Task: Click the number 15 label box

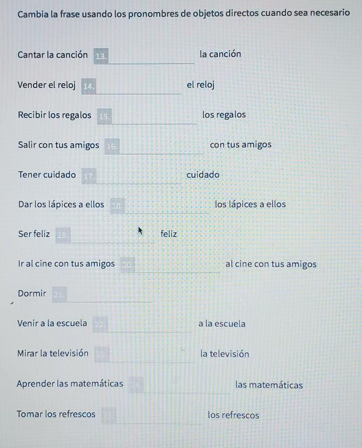Action: pos(104,116)
